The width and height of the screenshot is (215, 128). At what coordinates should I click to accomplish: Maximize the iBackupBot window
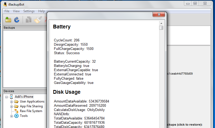coord(195,3)
